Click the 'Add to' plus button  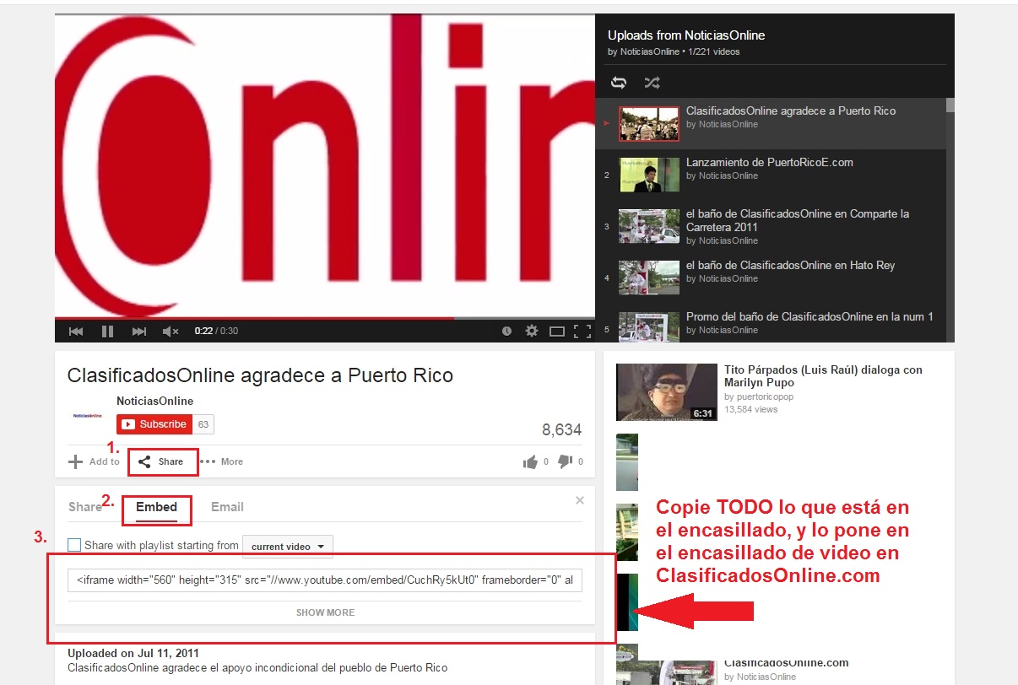[94, 461]
